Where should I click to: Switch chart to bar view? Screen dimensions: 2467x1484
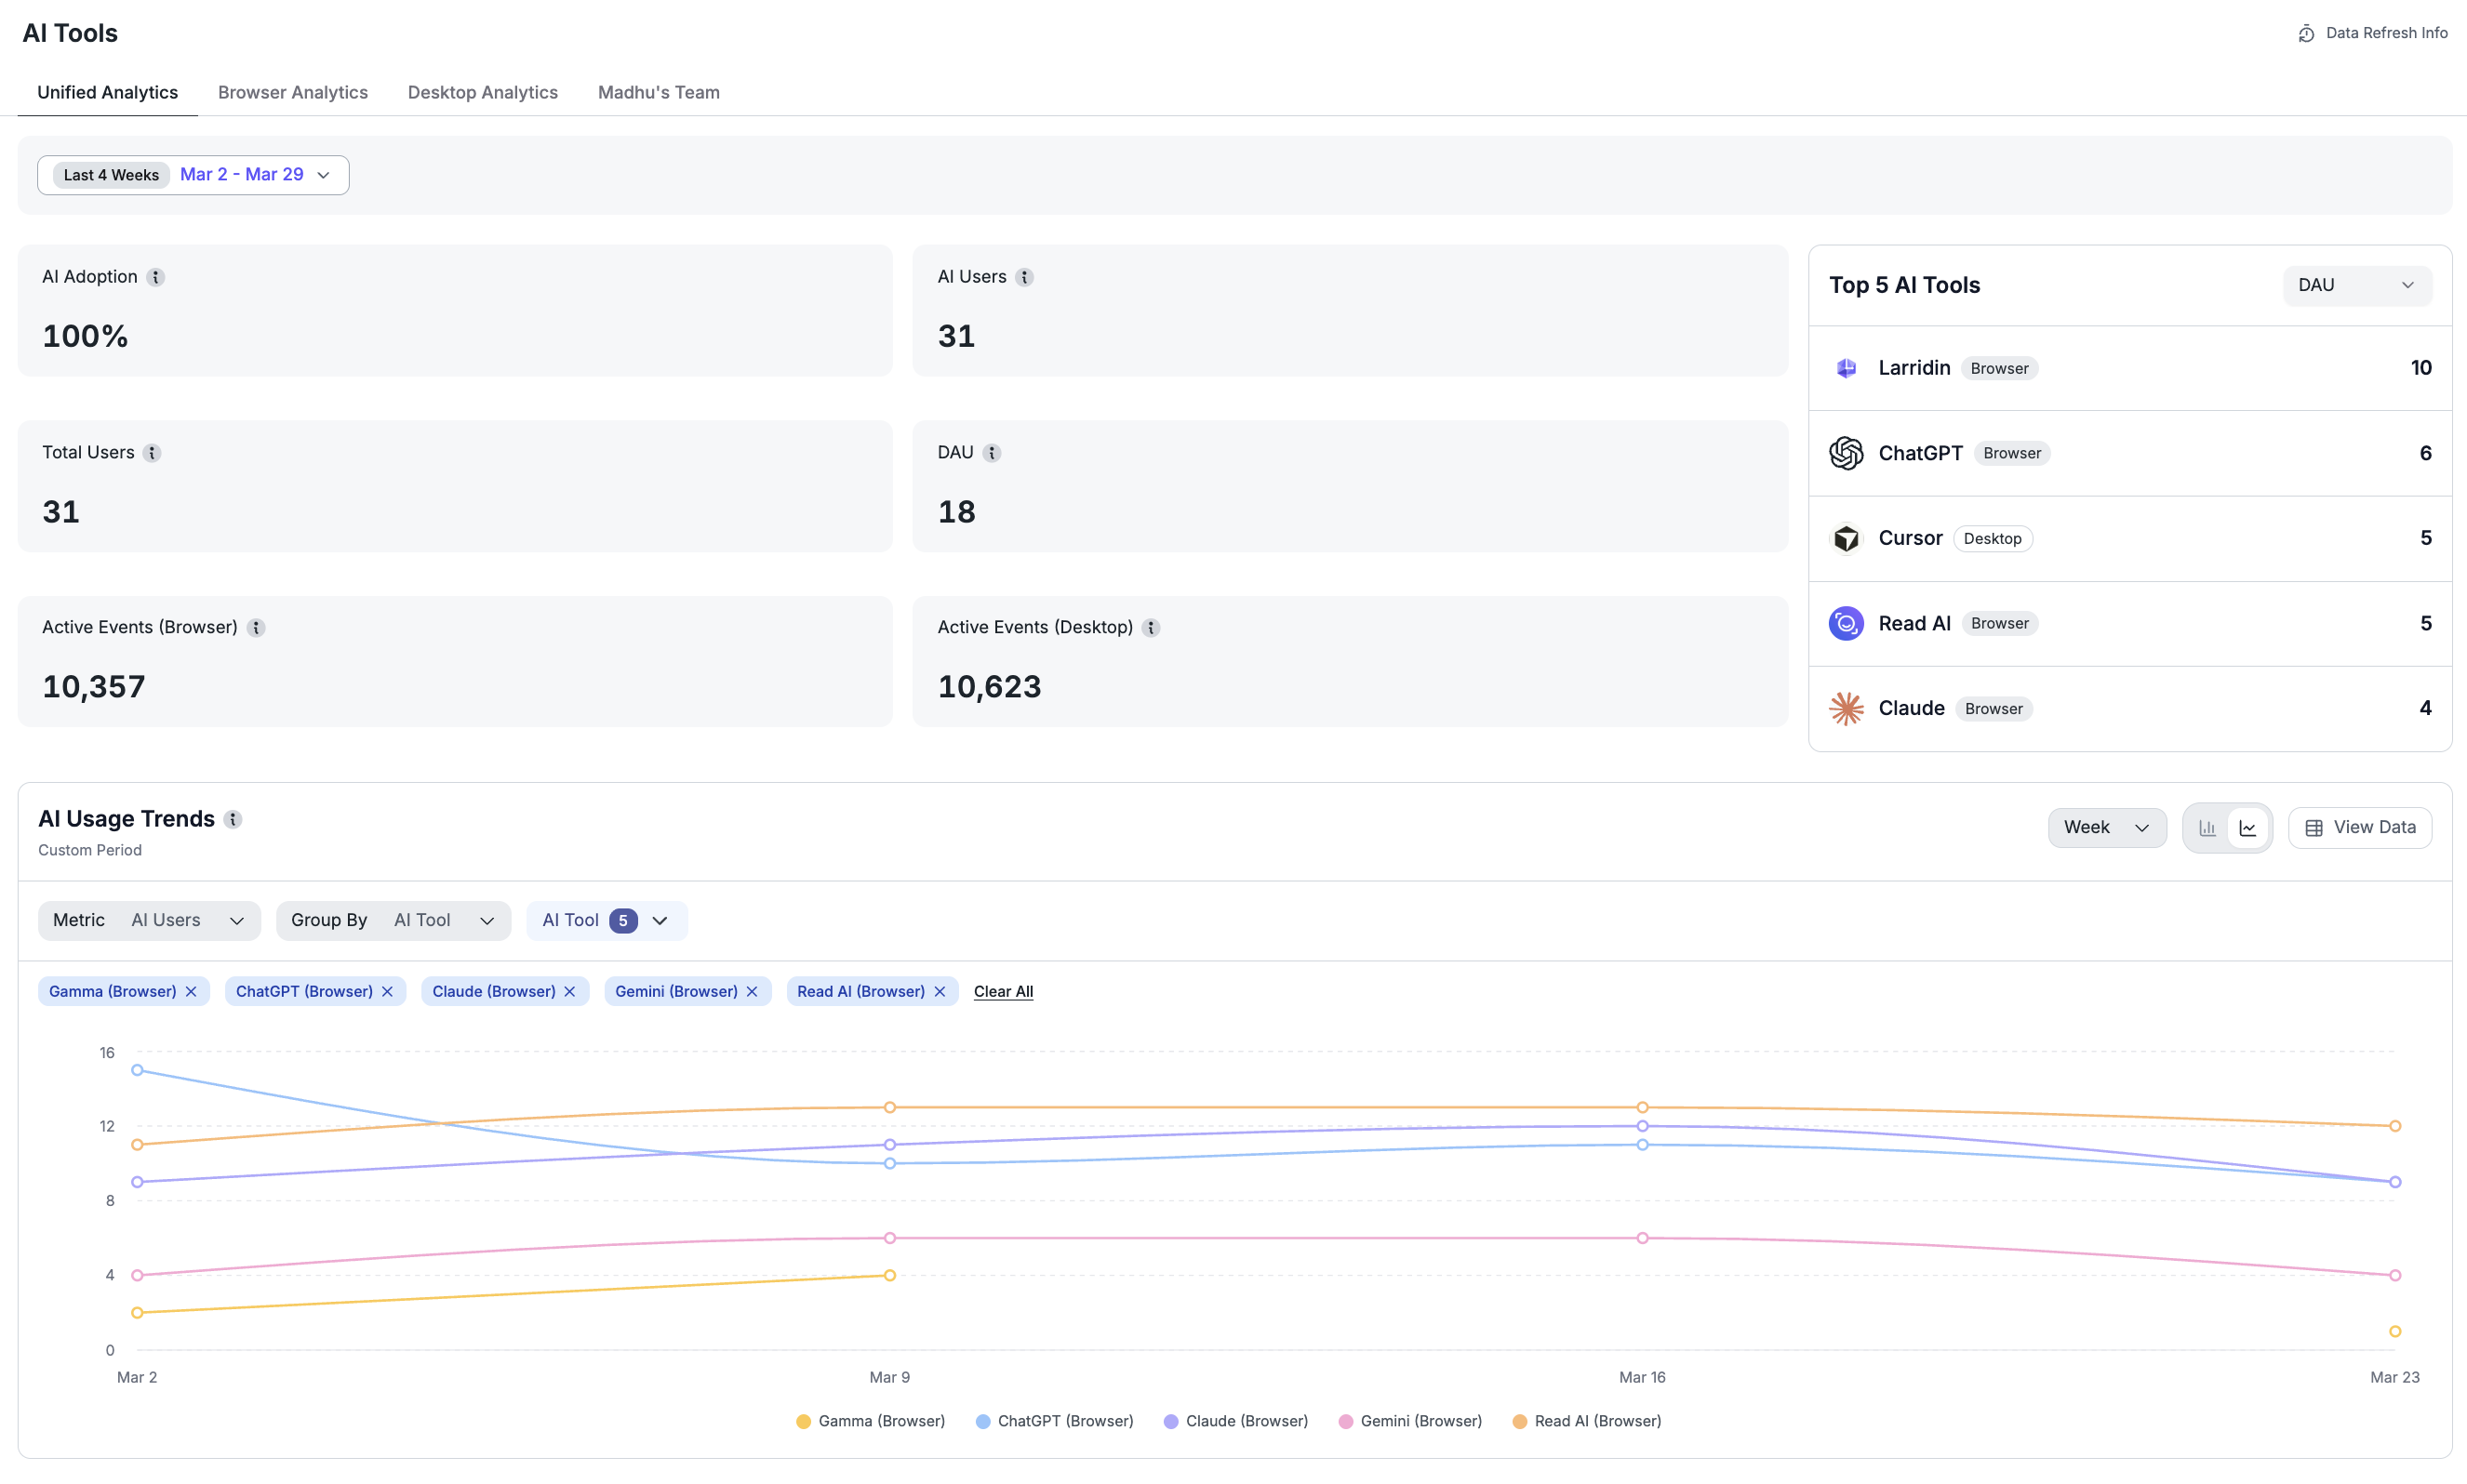point(2207,828)
